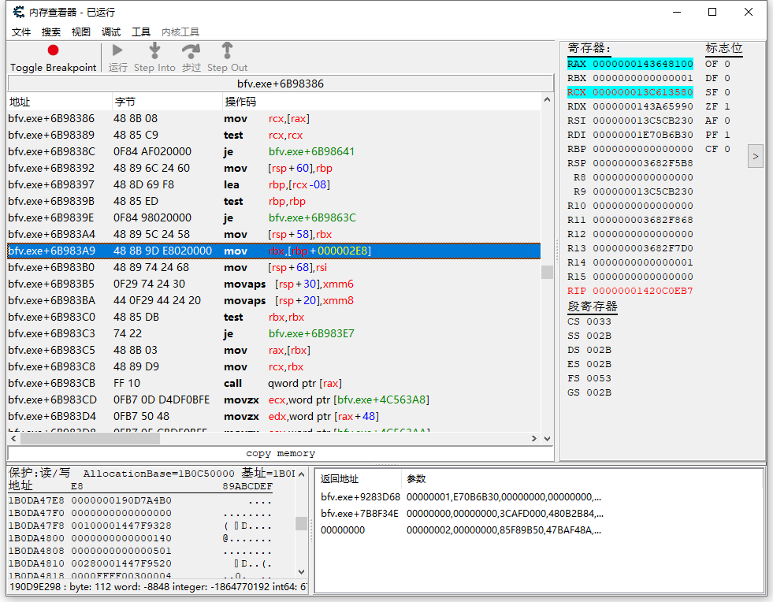Click the red Toggle Breakpoint icon
This screenshot has width=773, height=602.
tap(53, 50)
